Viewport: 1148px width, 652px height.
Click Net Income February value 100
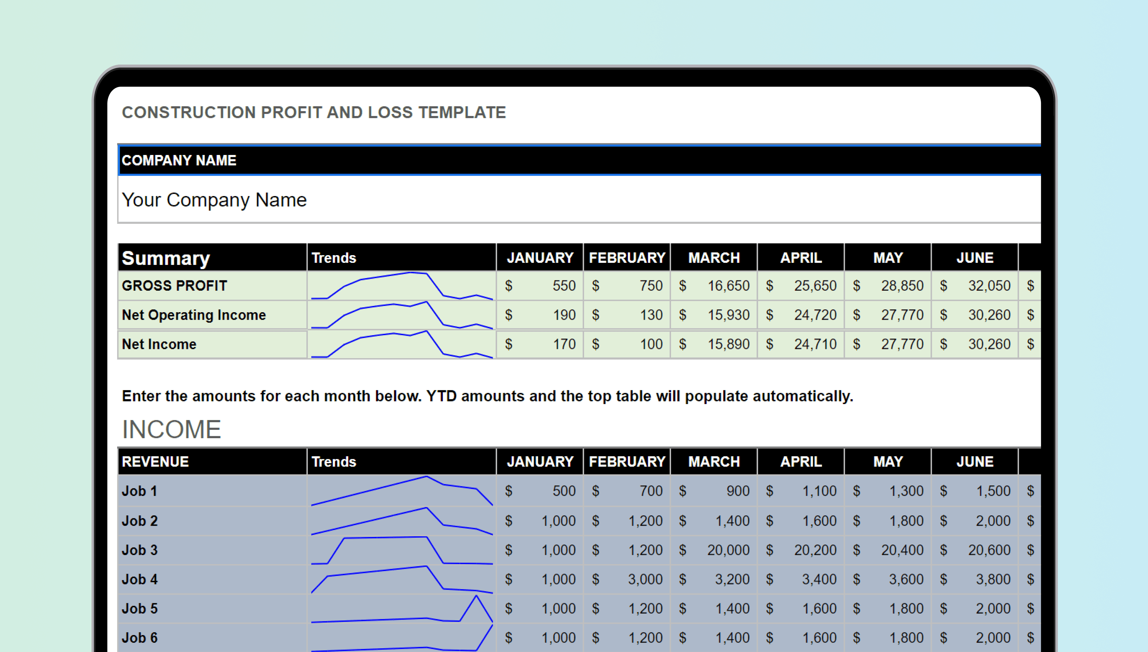[627, 344]
